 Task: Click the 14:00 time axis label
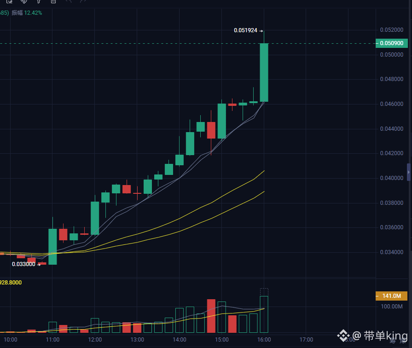pos(180,340)
